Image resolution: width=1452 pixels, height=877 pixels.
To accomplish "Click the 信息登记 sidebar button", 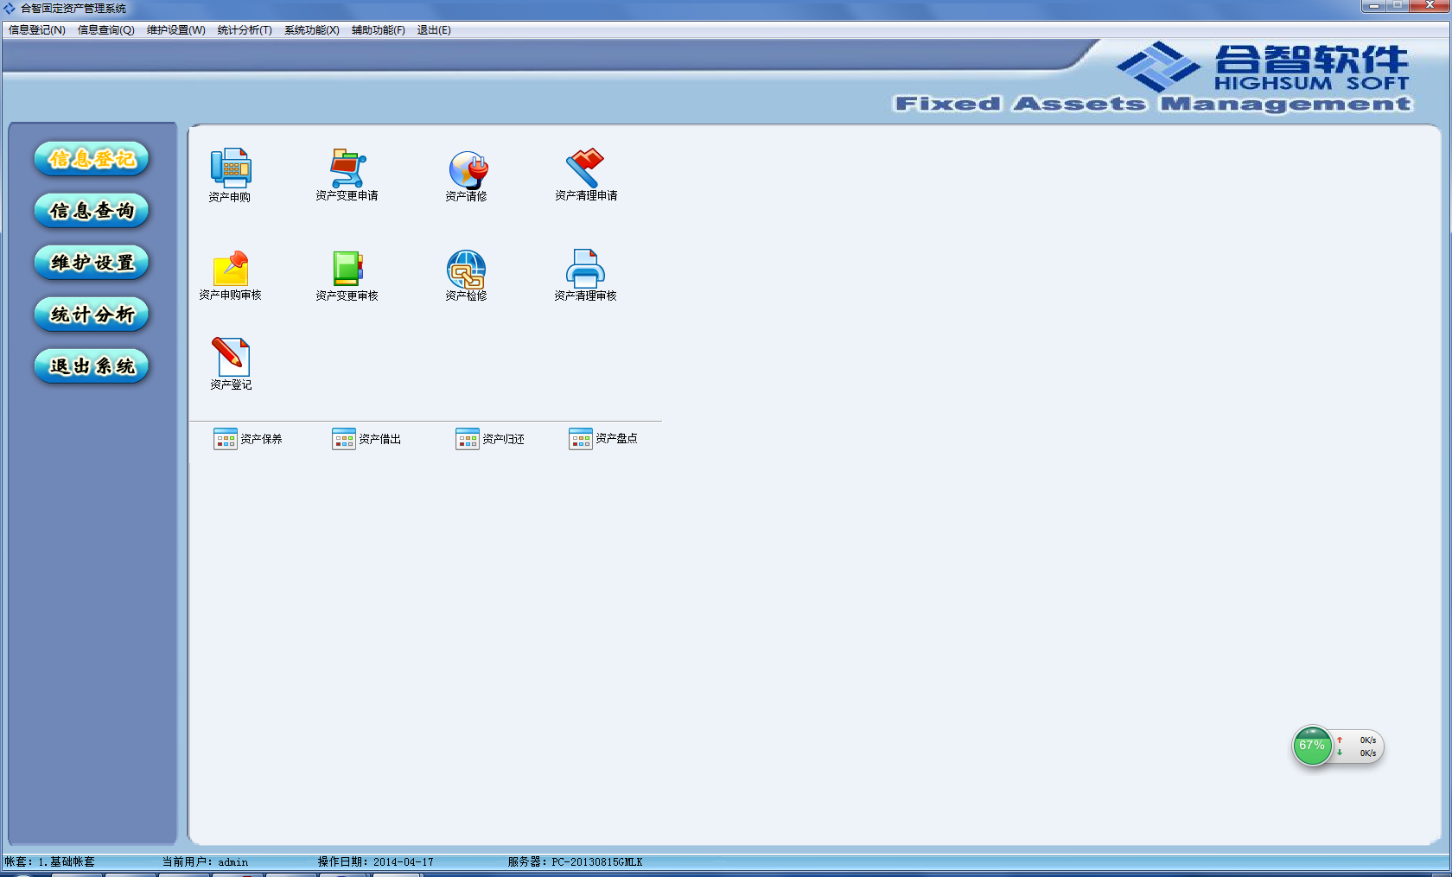I will (x=92, y=159).
